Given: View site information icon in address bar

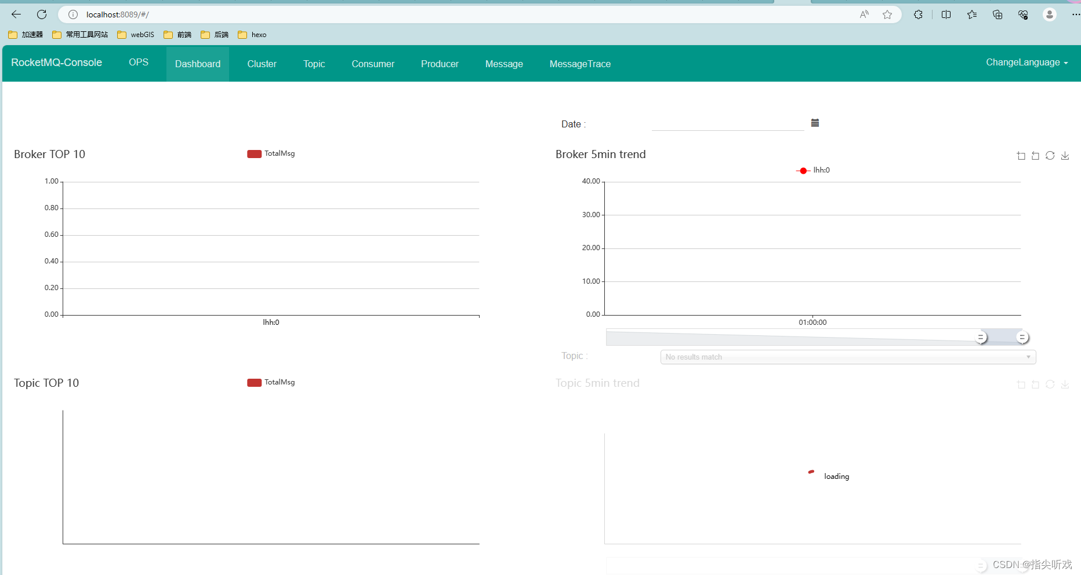Looking at the screenshot, I should [73, 14].
